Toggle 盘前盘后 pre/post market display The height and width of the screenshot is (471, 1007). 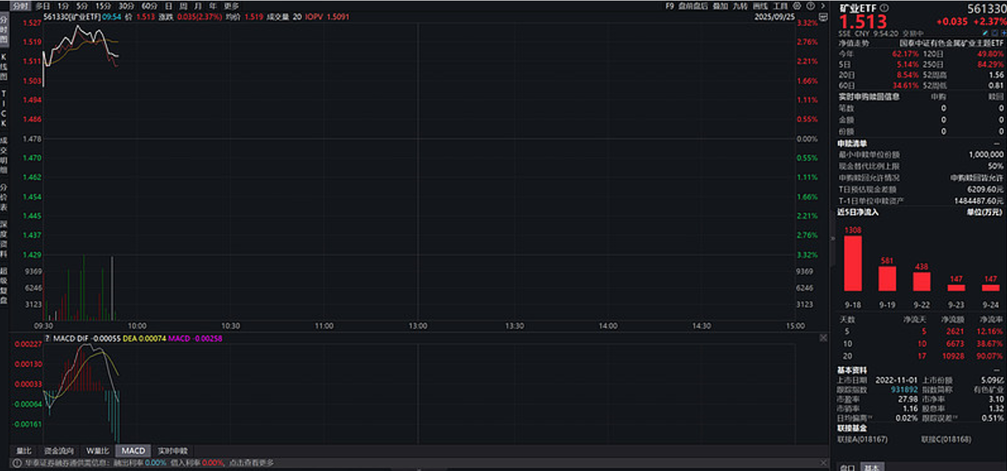[x=693, y=6]
